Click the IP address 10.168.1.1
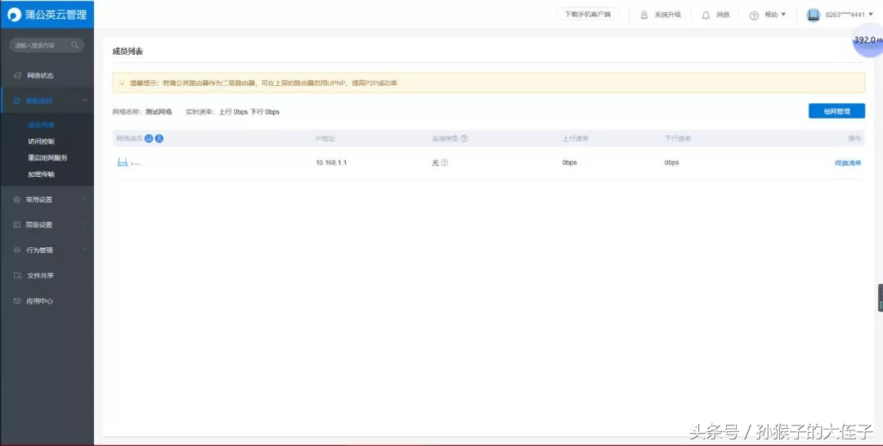Viewport: 883px width, 446px height. tap(331, 162)
